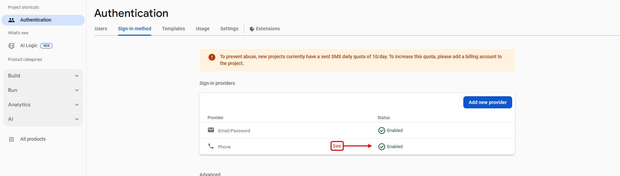620x176 pixels.
Task: Click the Phone handset icon
Action: (211, 146)
